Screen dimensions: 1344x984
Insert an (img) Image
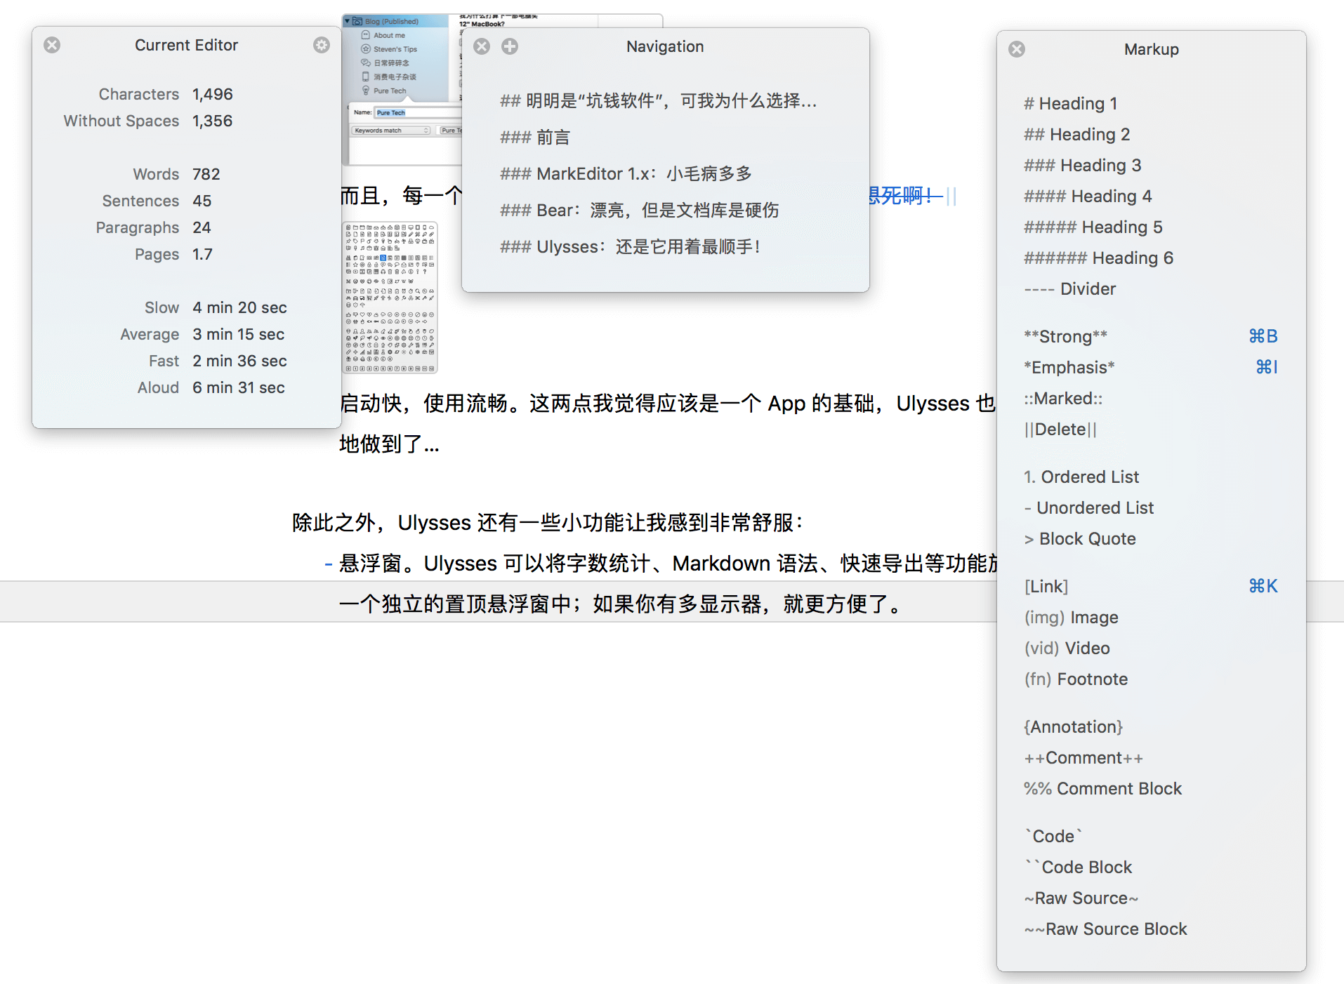click(x=1072, y=618)
